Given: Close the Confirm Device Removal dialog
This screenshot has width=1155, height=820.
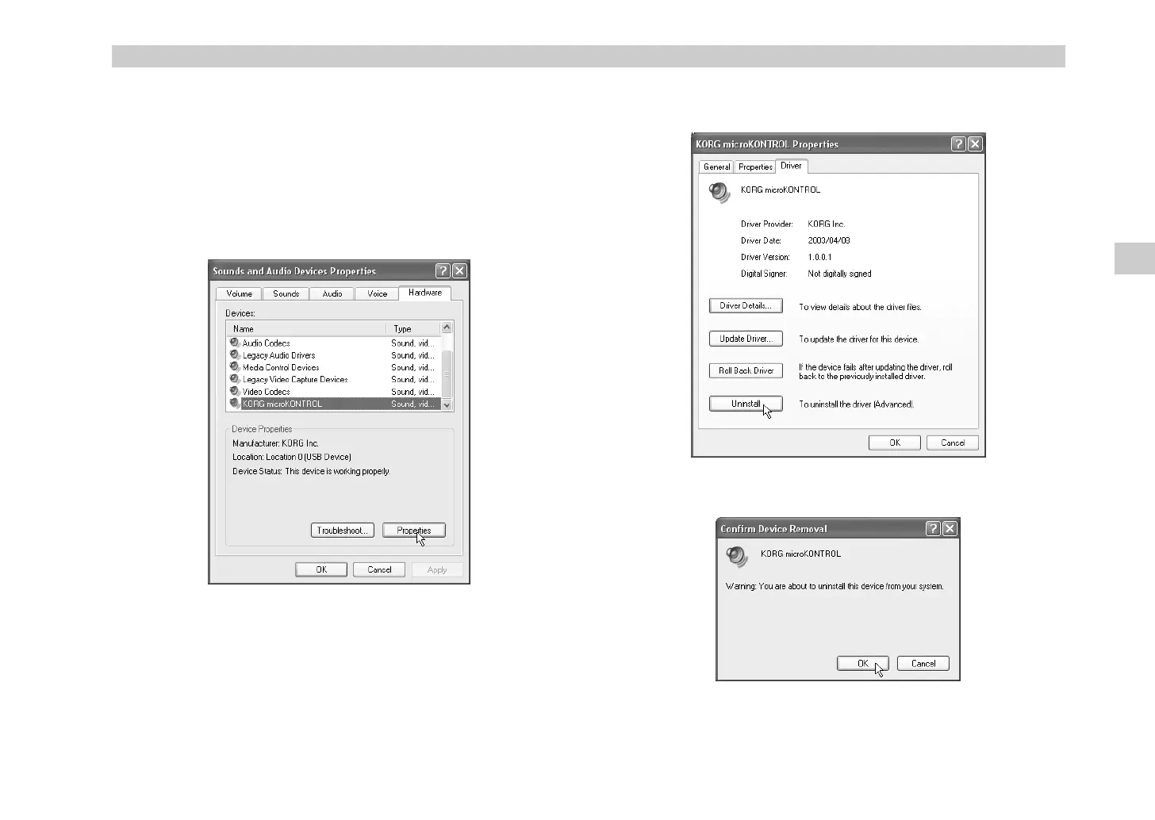Looking at the screenshot, I should [x=950, y=528].
